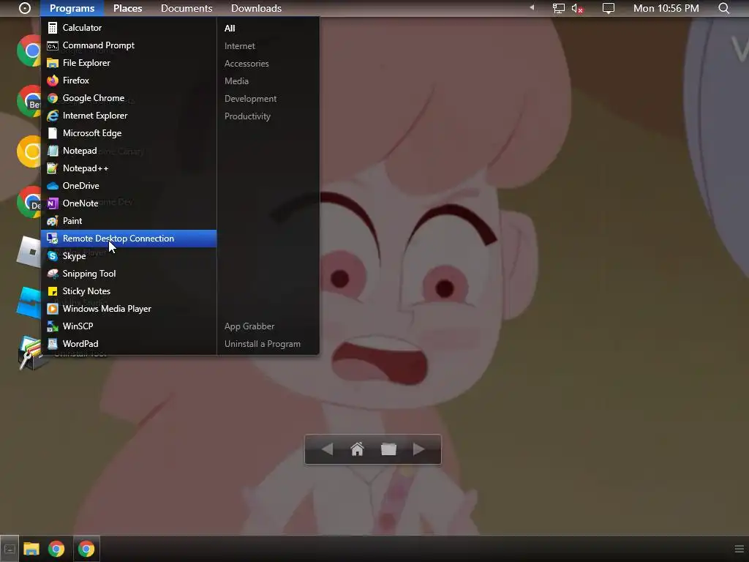Open the Downloads menu
The height and width of the screenshot is (562, 749).
coord(256,8)
